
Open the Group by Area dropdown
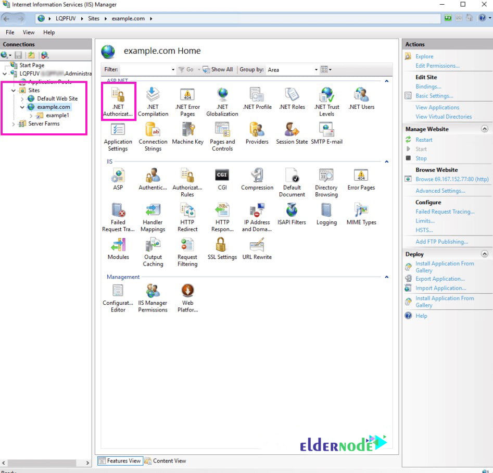pyautogui.click(x=316, y=70)
